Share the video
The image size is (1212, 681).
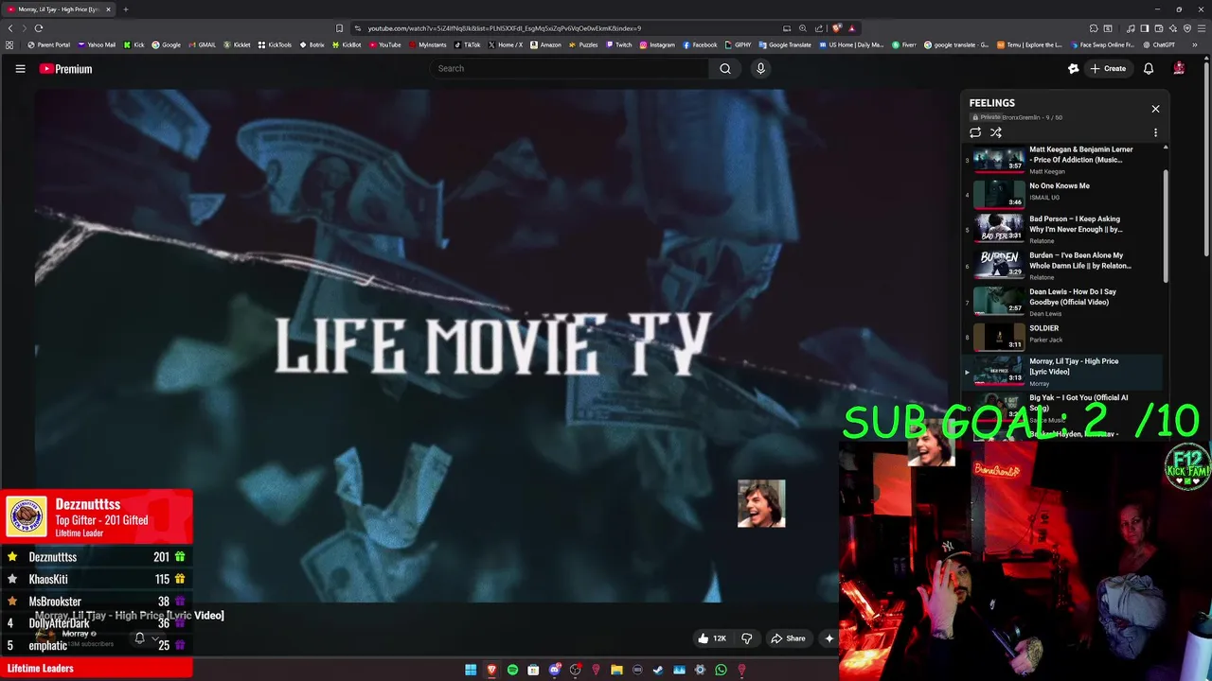pyautogui.click(x=788, y=638)
